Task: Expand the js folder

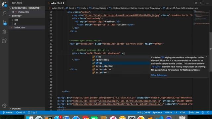Action: coord(27,24)
